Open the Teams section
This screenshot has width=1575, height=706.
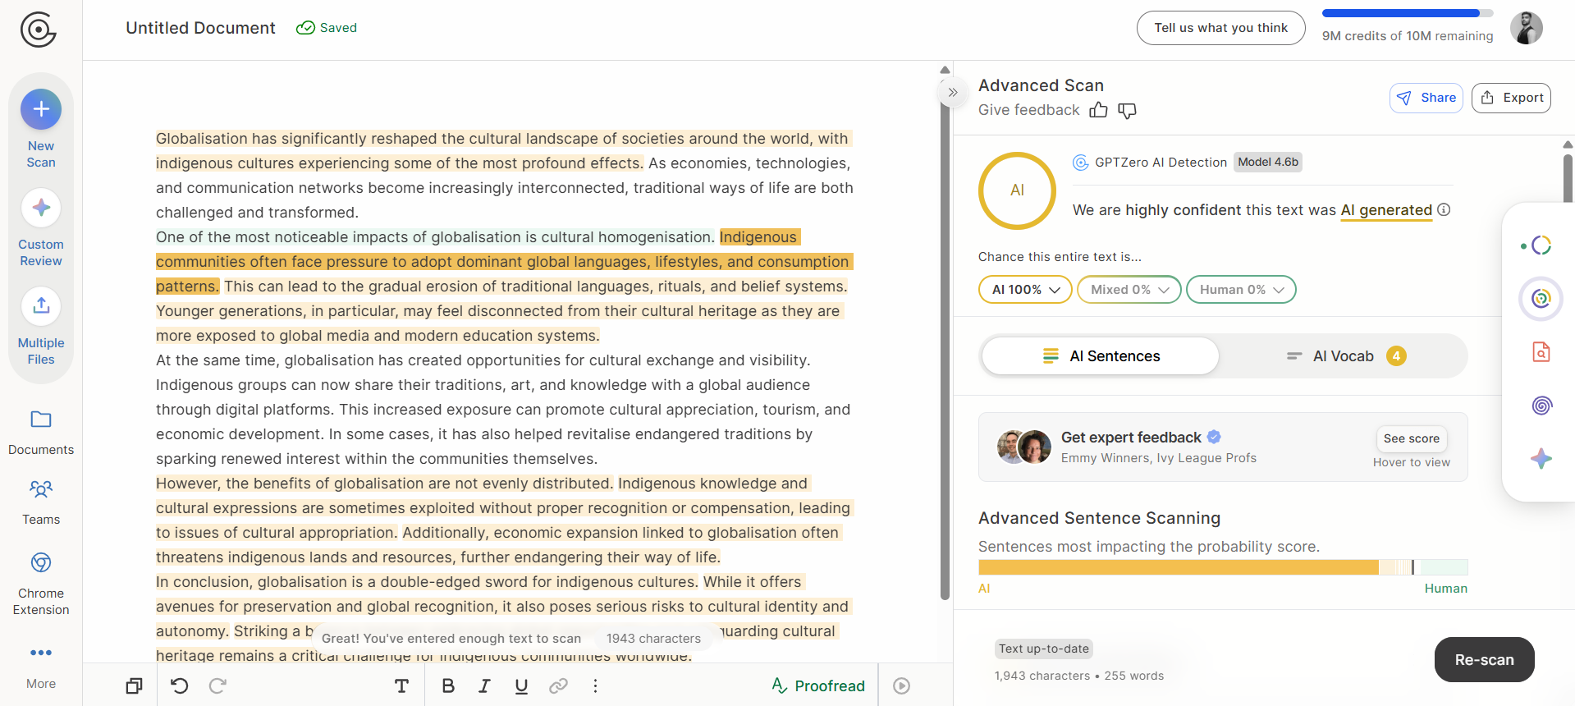pos(41,502)
